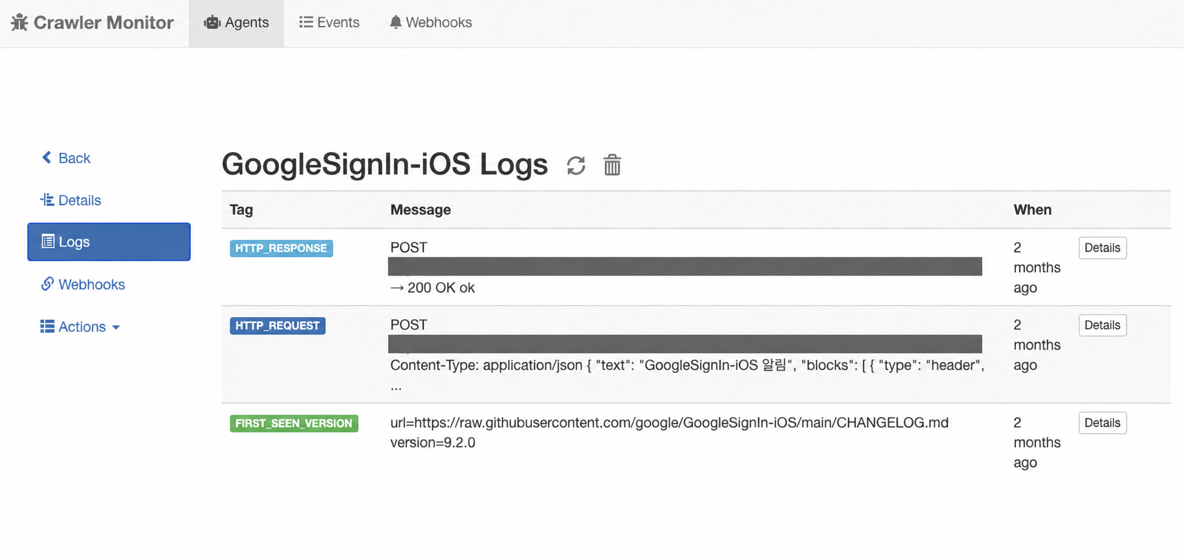1184x559 pixels.
Task: Open Details for the FIRST_SEEN_VERSION entry
Action: 1102,423
